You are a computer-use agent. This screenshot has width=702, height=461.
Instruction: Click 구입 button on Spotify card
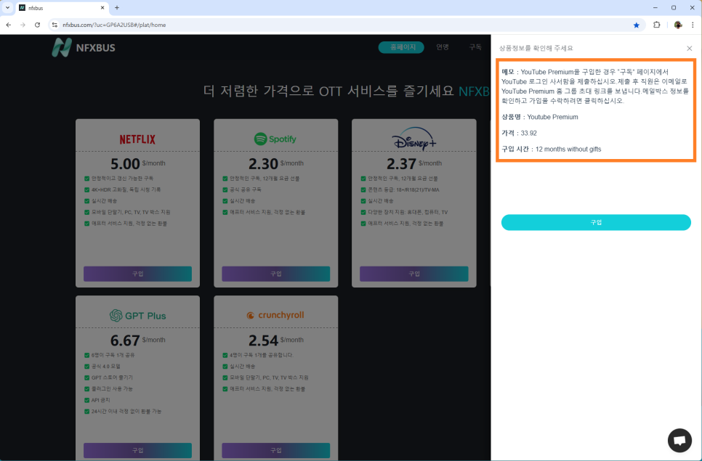276,274
